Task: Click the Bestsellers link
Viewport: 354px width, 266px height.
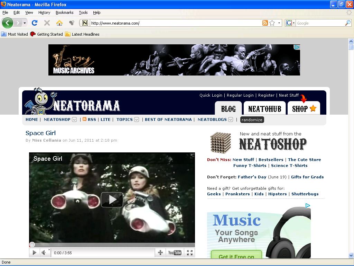Action: pos(271,160)
